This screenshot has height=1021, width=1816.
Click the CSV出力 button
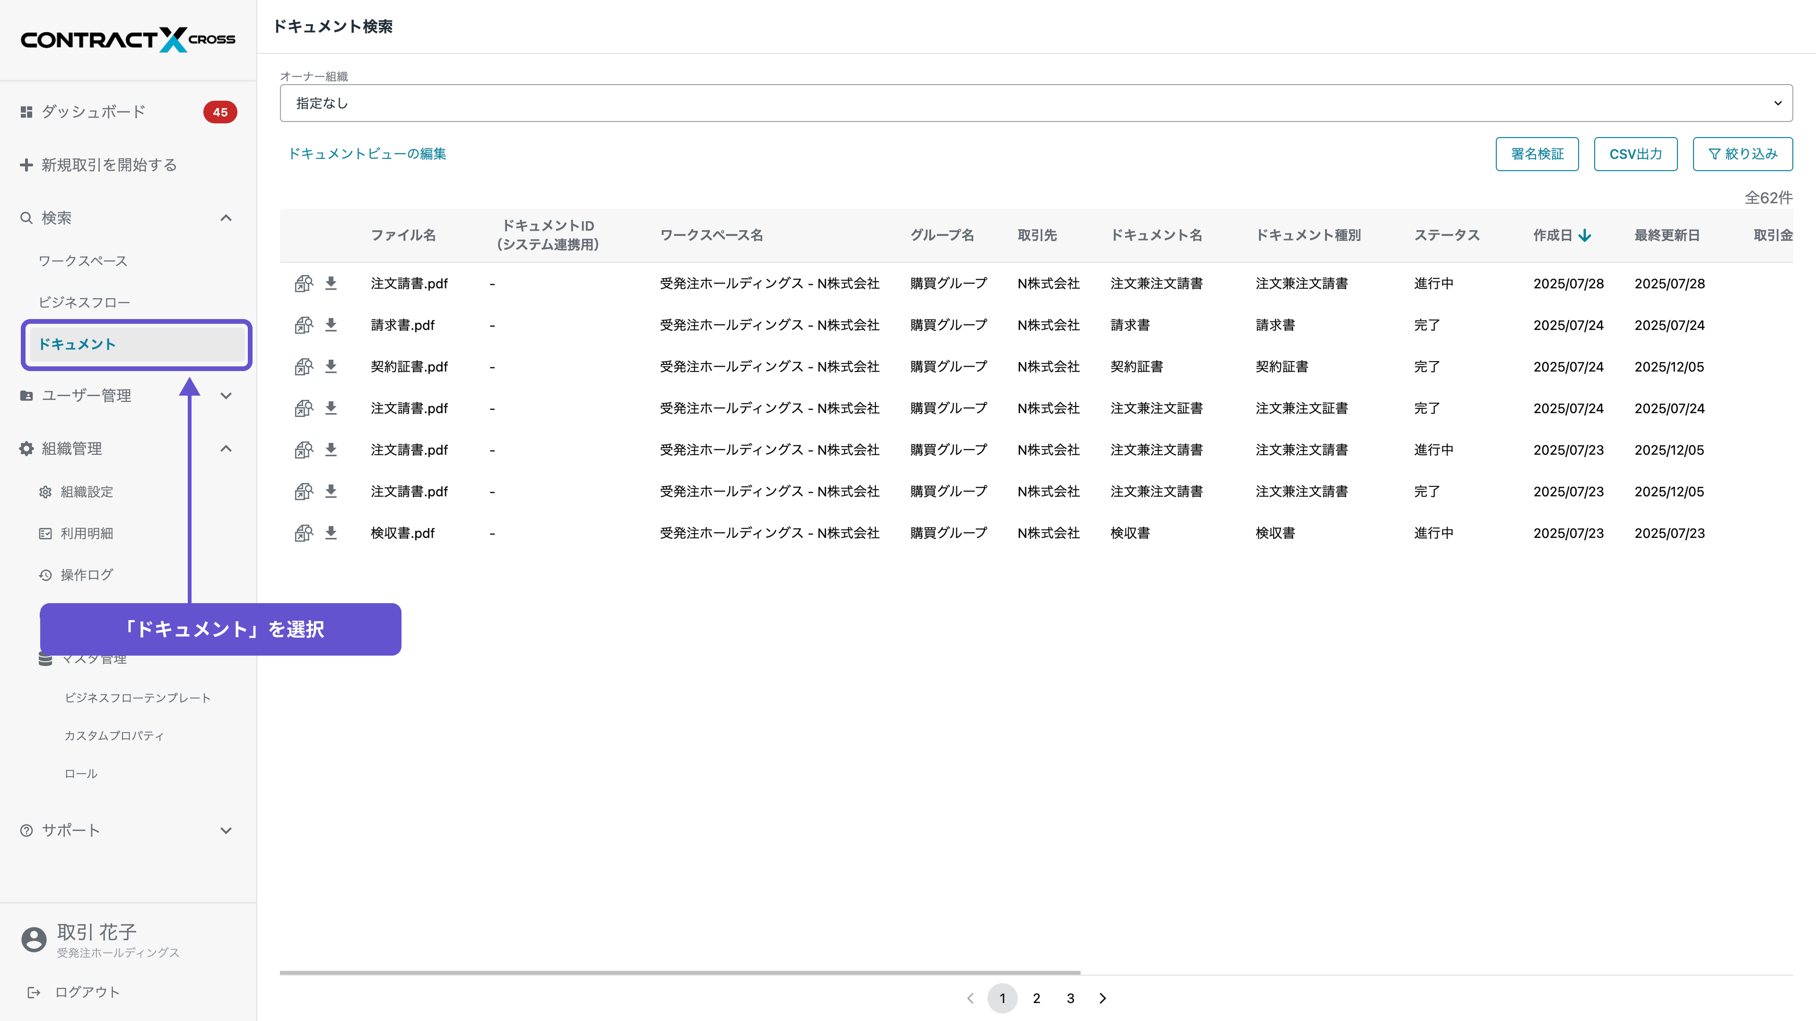click(1635, 154)
